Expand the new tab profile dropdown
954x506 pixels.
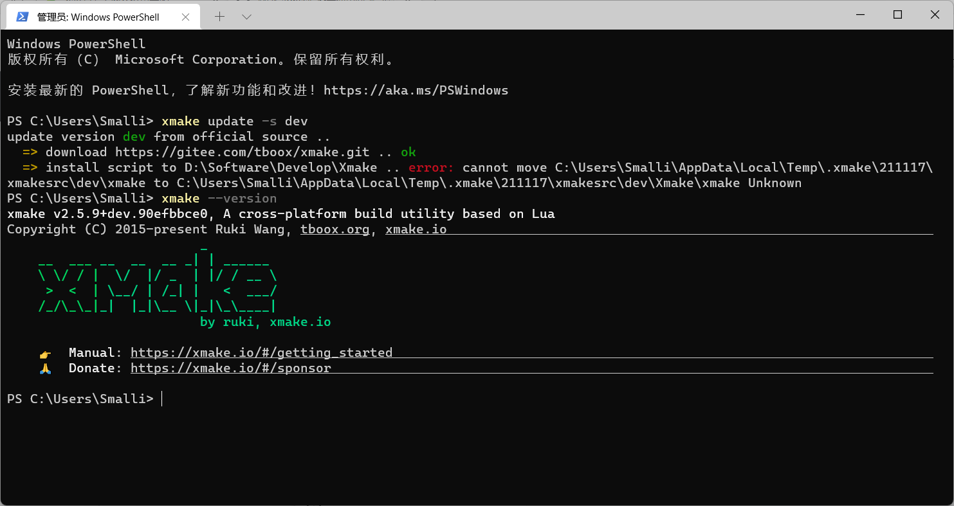click(246, 17)
